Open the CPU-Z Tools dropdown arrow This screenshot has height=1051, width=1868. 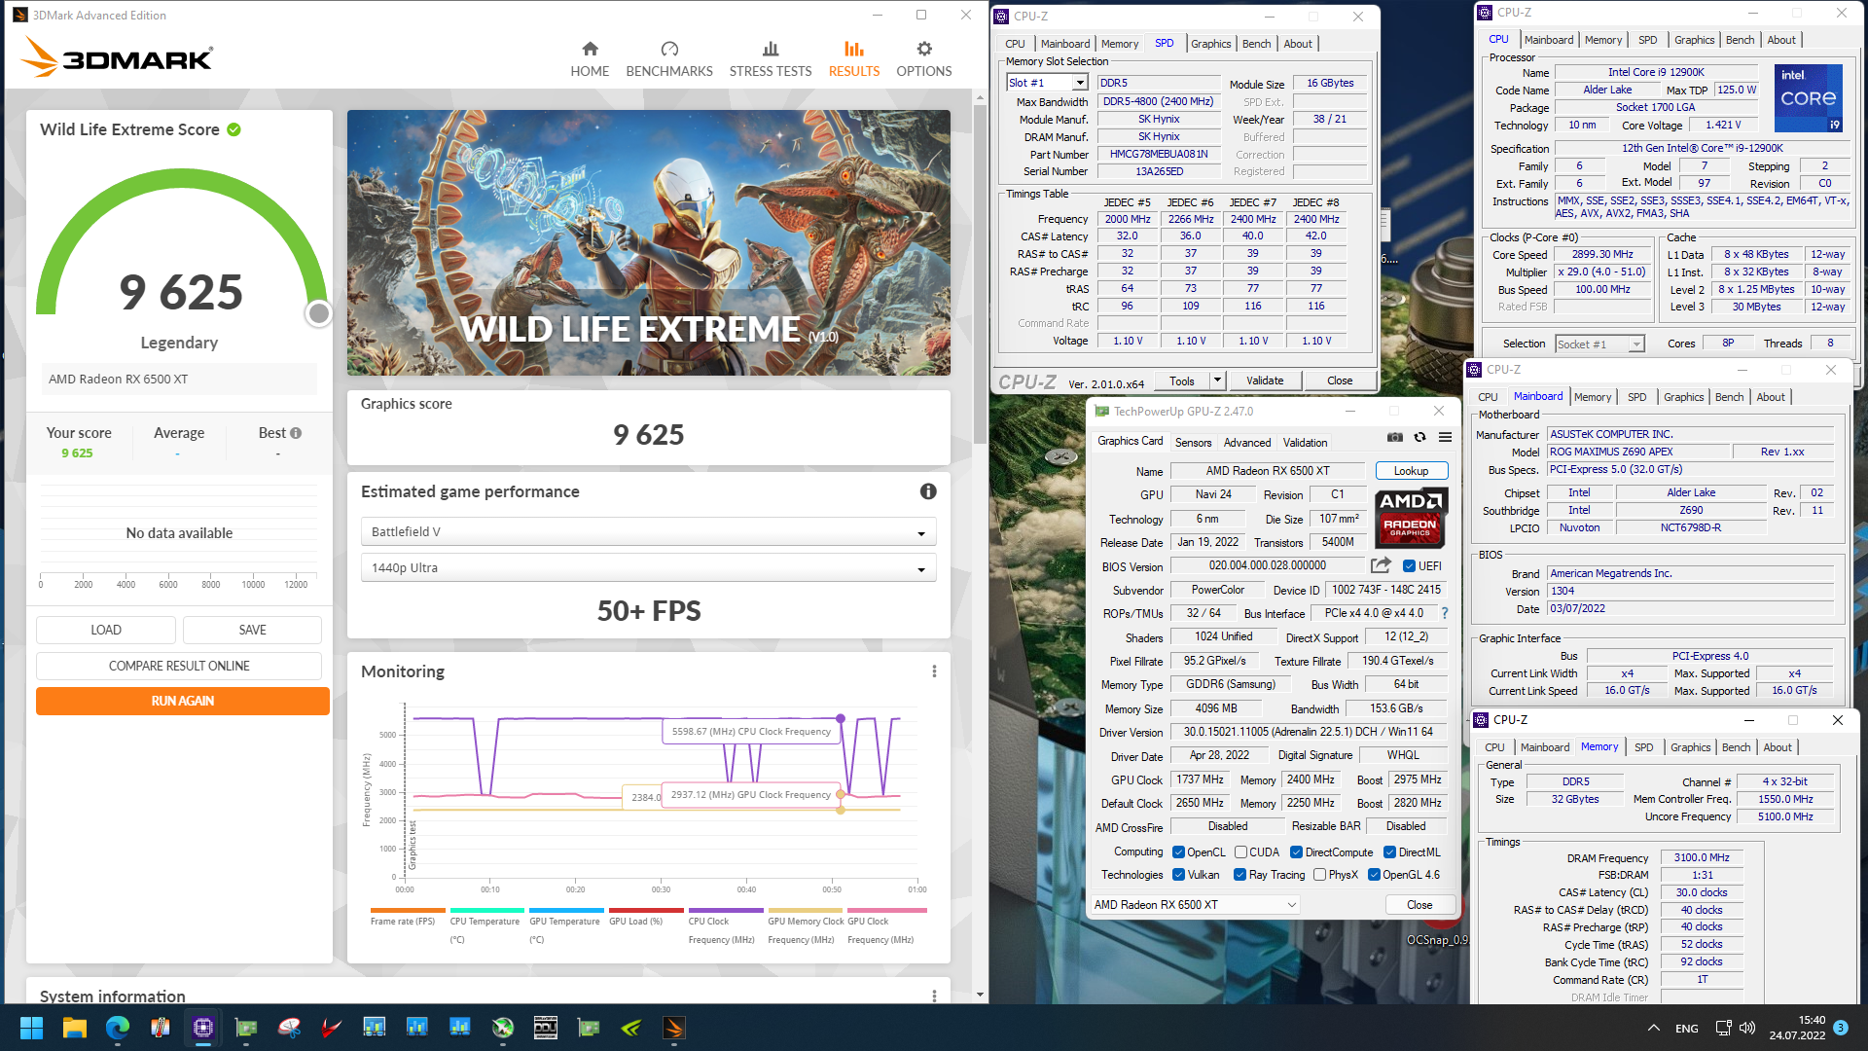[1216, 381]
